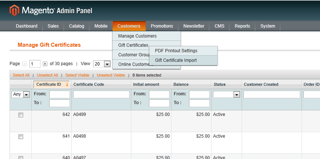Image resolution: width=320 pixels, height=159 pixels.
Task: Click the Certificate ID sort arrow
Action: (67, 84)
